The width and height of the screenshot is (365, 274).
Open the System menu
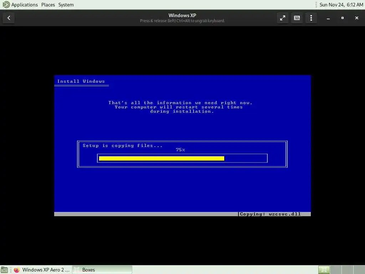[x=66, y=5]
